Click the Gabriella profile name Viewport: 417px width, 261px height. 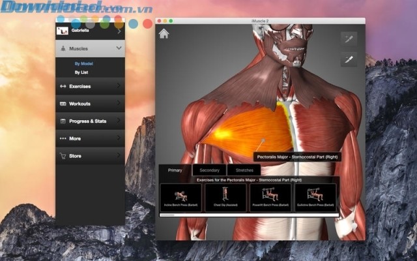pos(80,31)
